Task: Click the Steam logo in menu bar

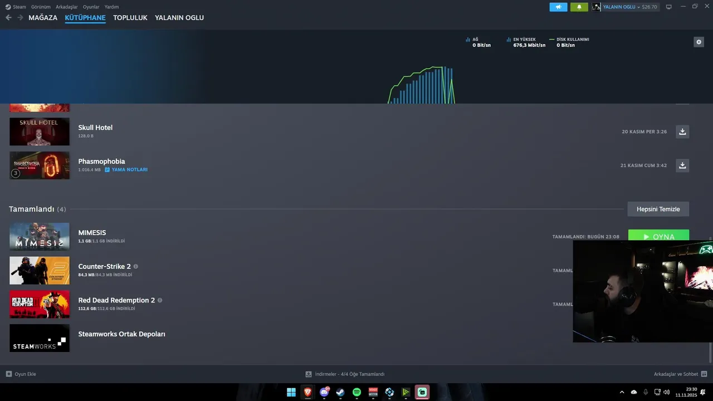Action: pos(8,7)
